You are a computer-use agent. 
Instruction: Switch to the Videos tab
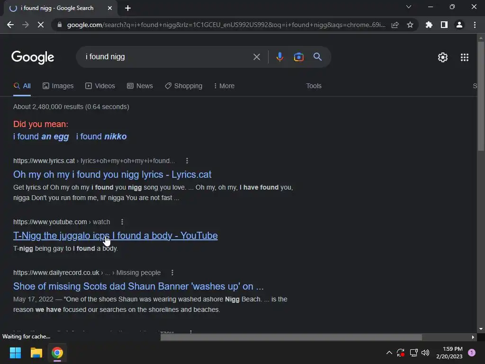coord(100,86)
